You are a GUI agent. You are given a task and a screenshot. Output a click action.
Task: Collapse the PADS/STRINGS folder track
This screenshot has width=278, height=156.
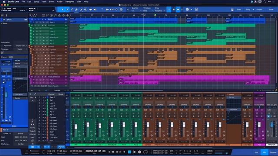[66, 77]
